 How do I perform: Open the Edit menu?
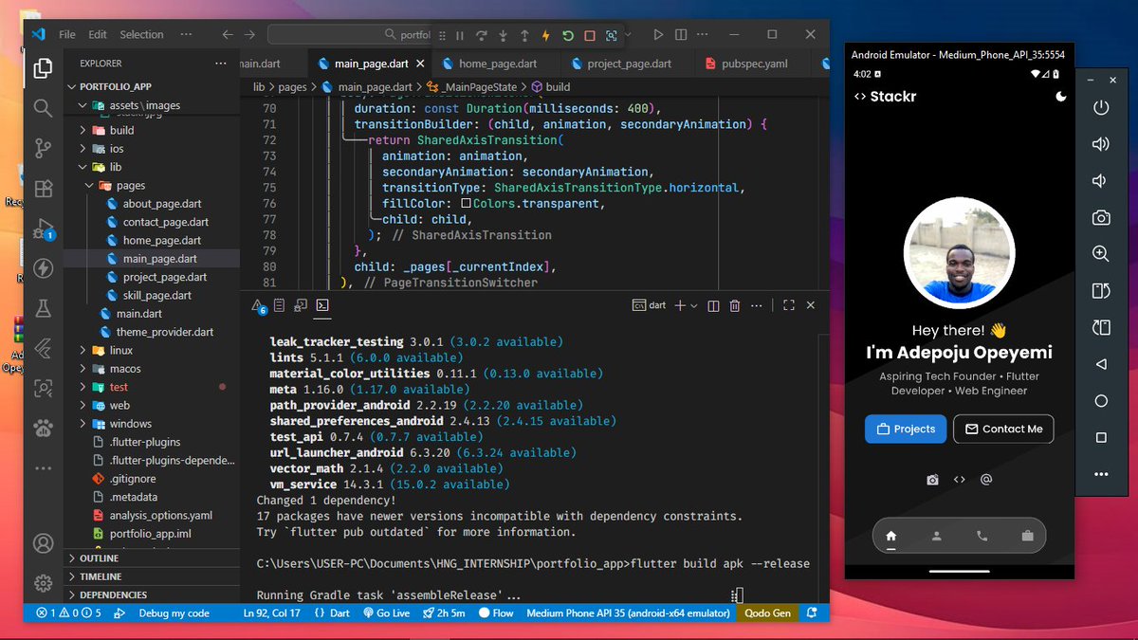coord(97,34)
